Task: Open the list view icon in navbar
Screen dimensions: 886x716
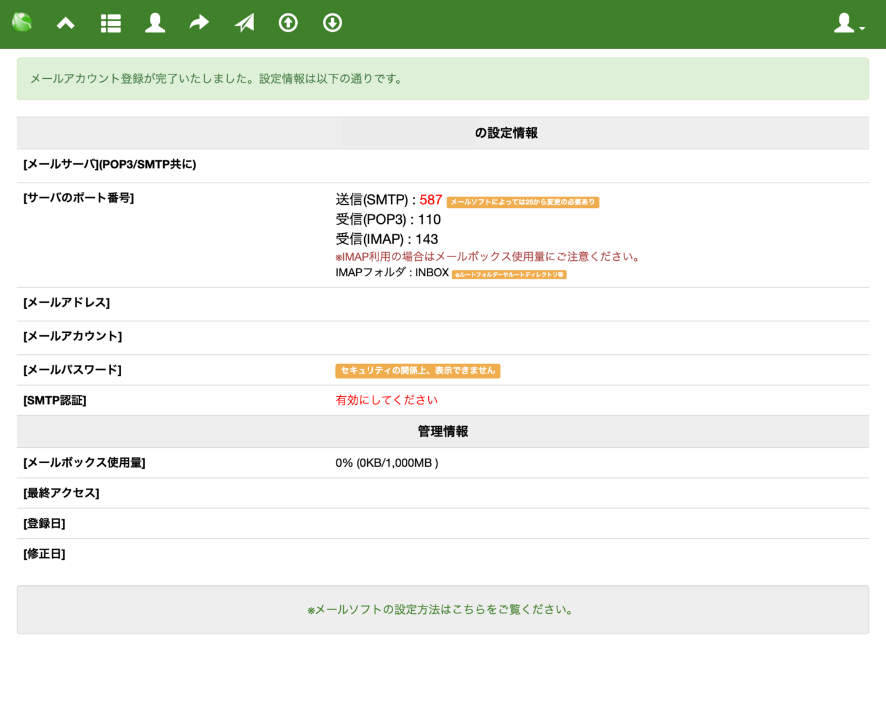Action: coord(111,23)
